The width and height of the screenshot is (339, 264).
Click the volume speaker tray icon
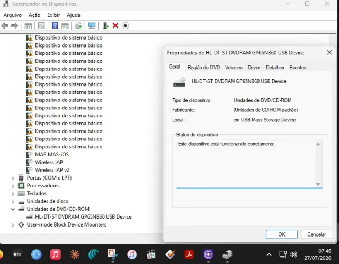(293, 254)
